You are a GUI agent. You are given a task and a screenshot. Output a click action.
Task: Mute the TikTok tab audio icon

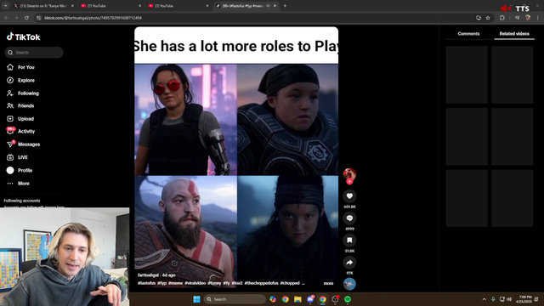pyautogui.click(x=269, y=6)
